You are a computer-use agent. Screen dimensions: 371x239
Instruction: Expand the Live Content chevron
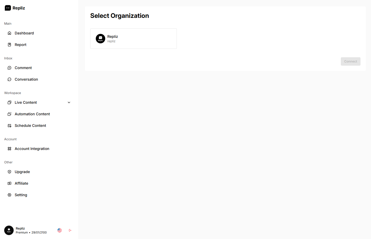click(x=69, y=102)
